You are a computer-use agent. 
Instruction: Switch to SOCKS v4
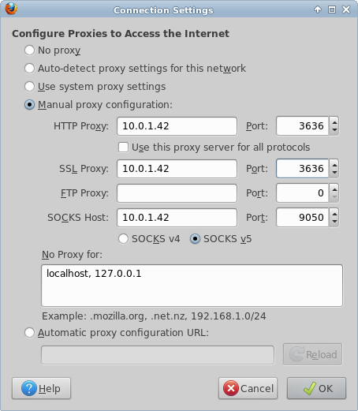pos(123,239)
